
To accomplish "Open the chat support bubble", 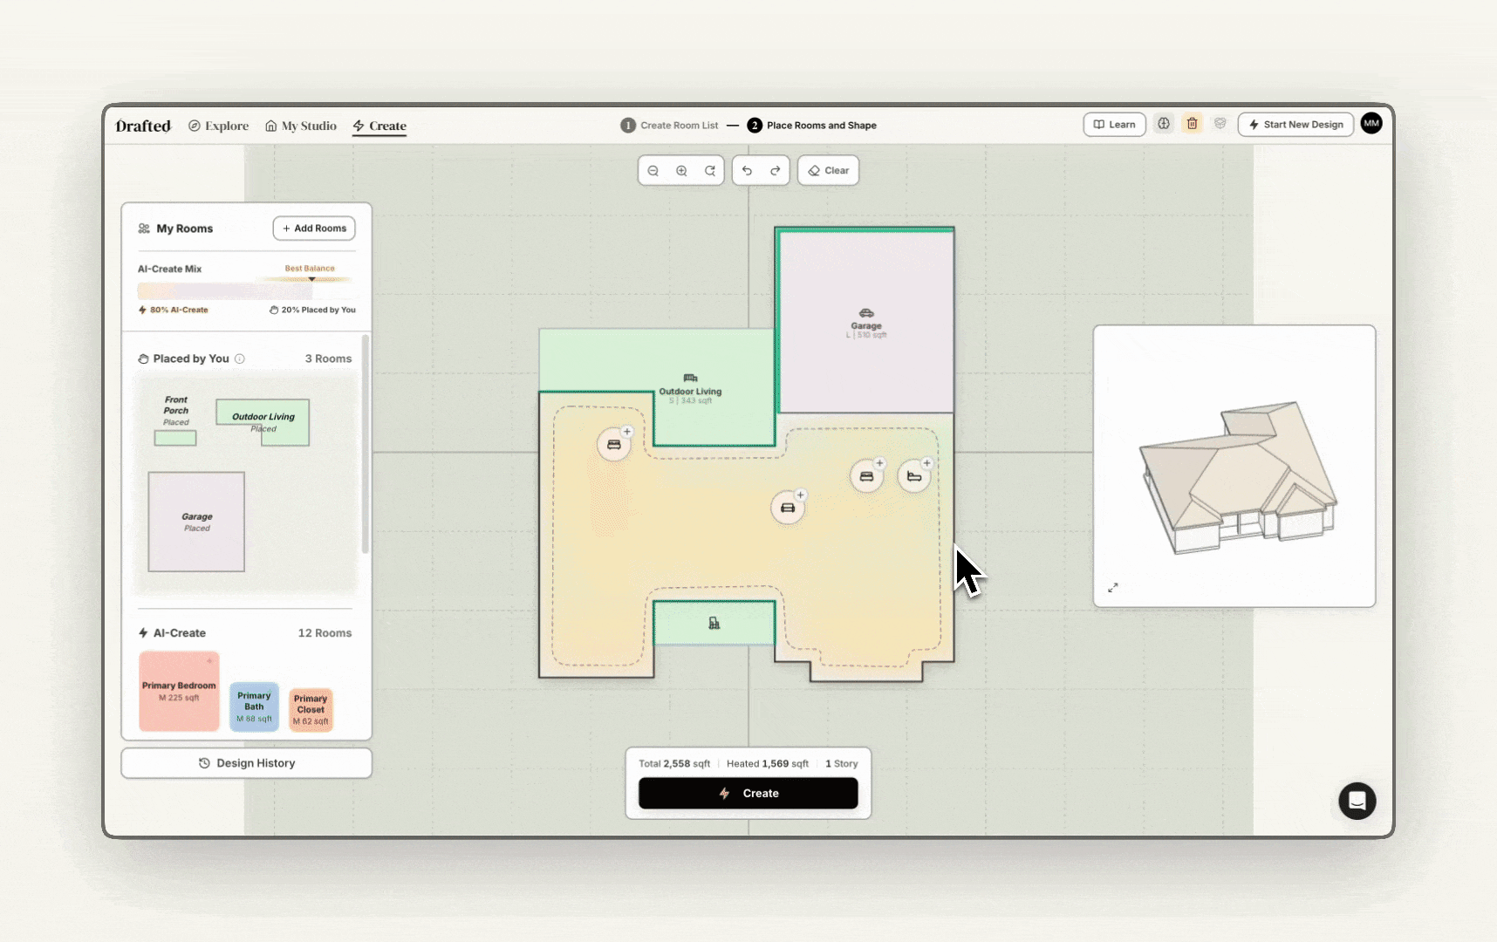I will (x=1357, y=801).
